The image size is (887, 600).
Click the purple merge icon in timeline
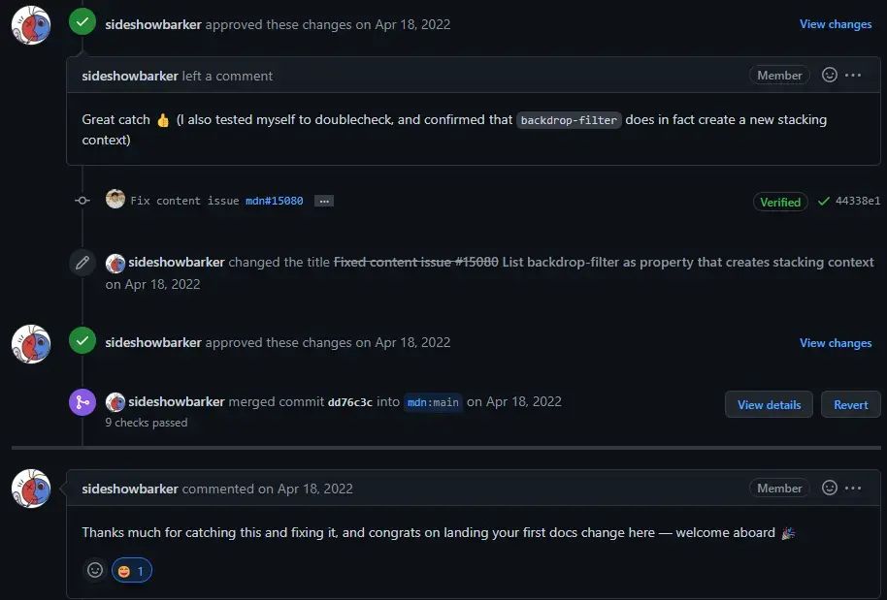click(x=82, y=402)
